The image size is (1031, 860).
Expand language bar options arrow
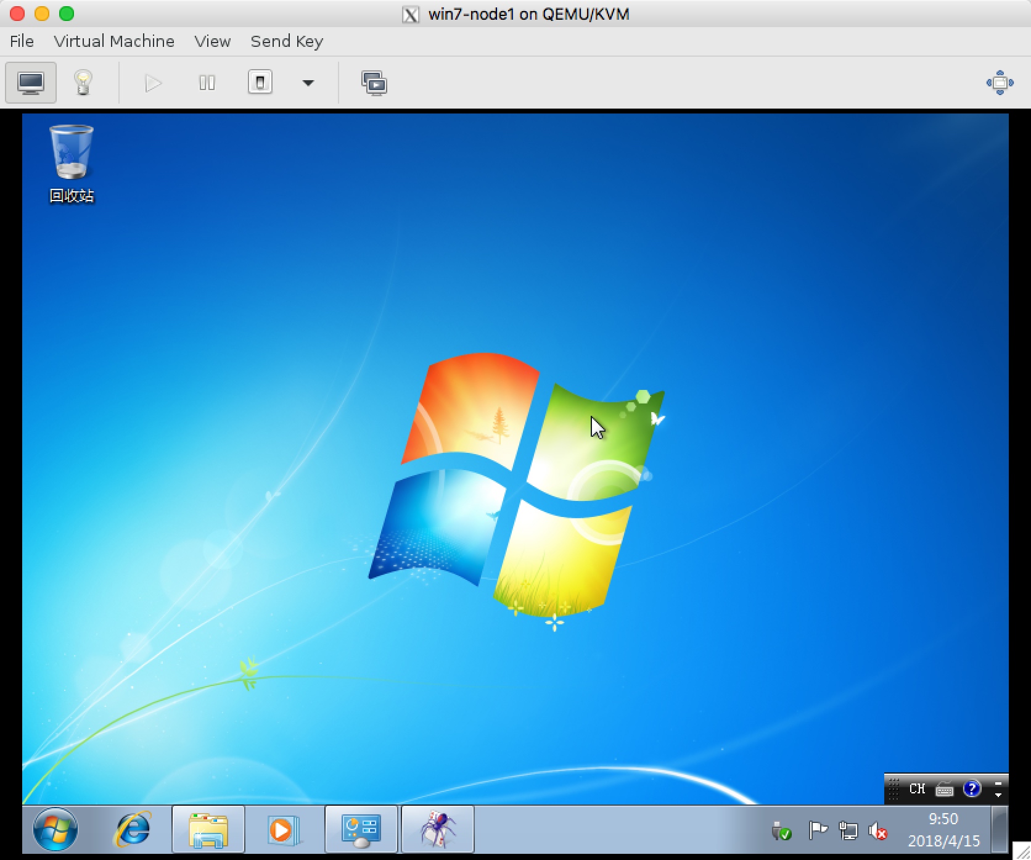(998, 790)
